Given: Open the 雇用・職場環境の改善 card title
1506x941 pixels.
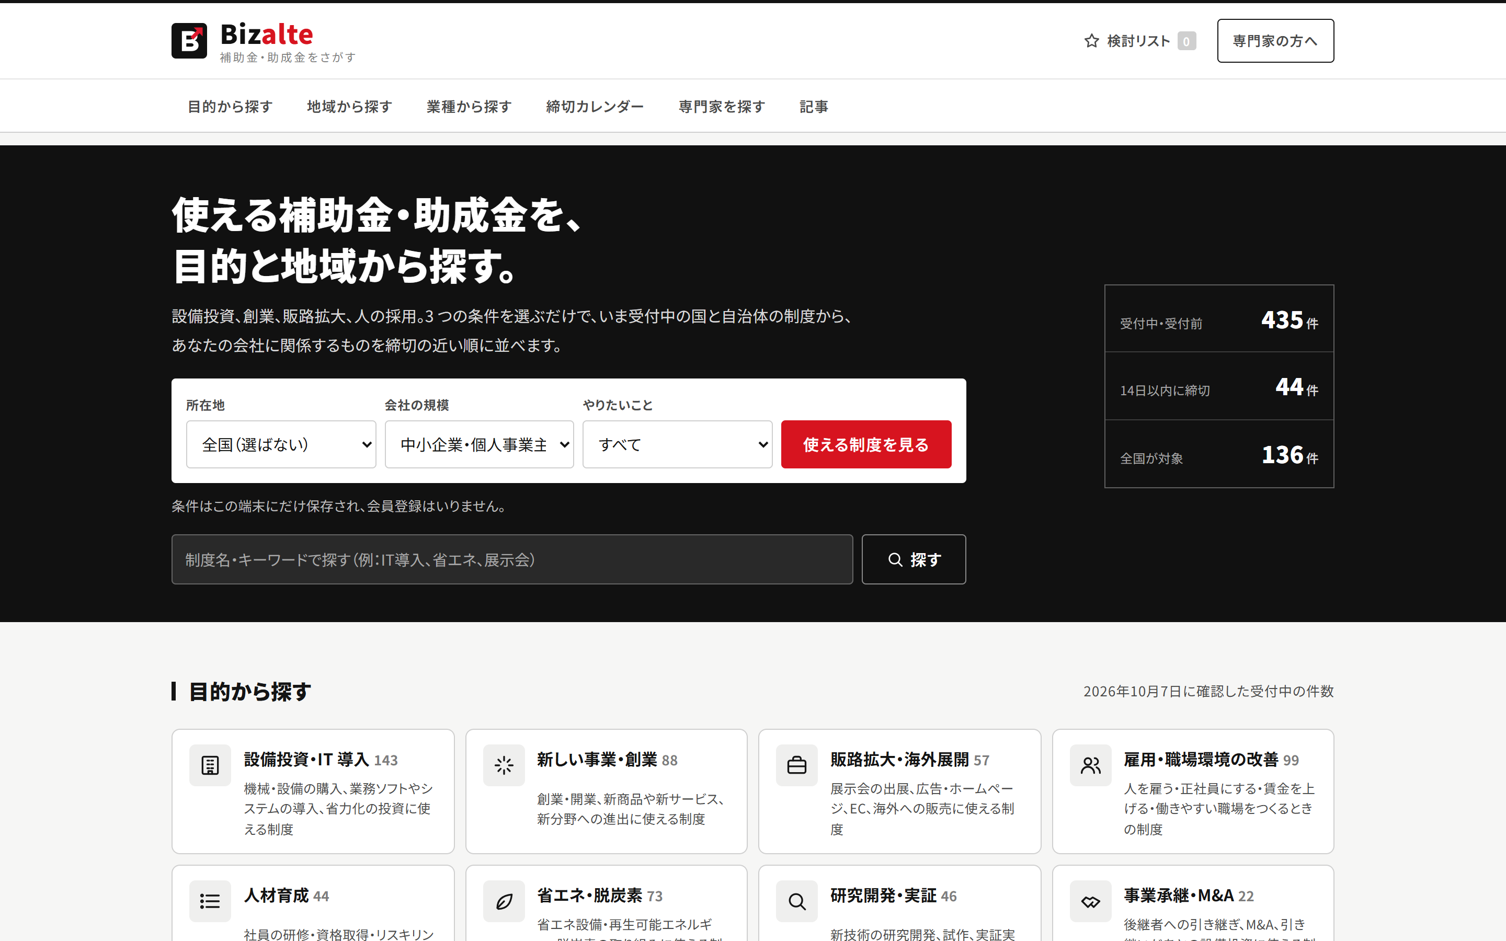Looking at the screenshot, I should tap(1201, 759).
